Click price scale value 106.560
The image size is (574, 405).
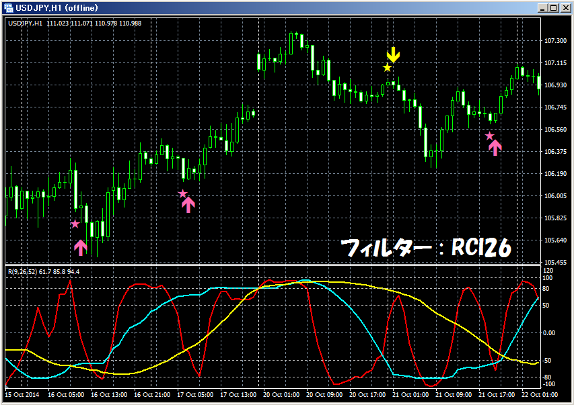[x=556, y=130]
